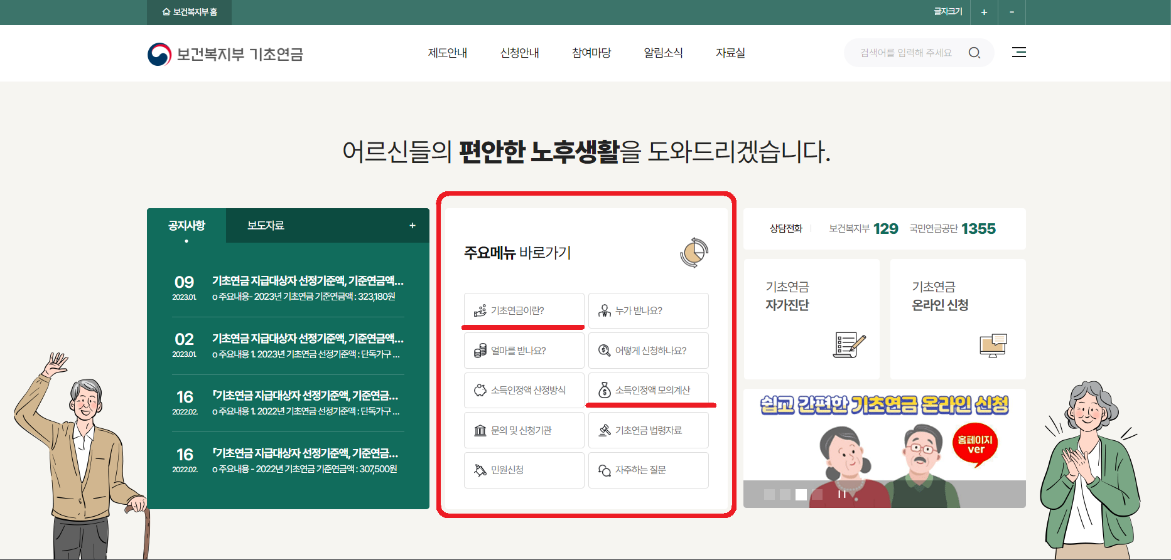Click the plus more icon in notice panel
1171x560 pixels.
(413, 226)
